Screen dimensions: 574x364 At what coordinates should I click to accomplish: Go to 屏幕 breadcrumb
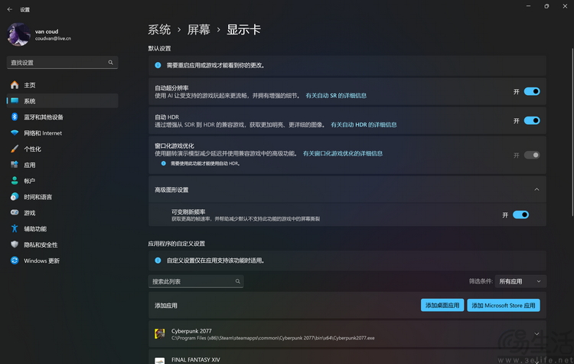click(x=199, y=29)
